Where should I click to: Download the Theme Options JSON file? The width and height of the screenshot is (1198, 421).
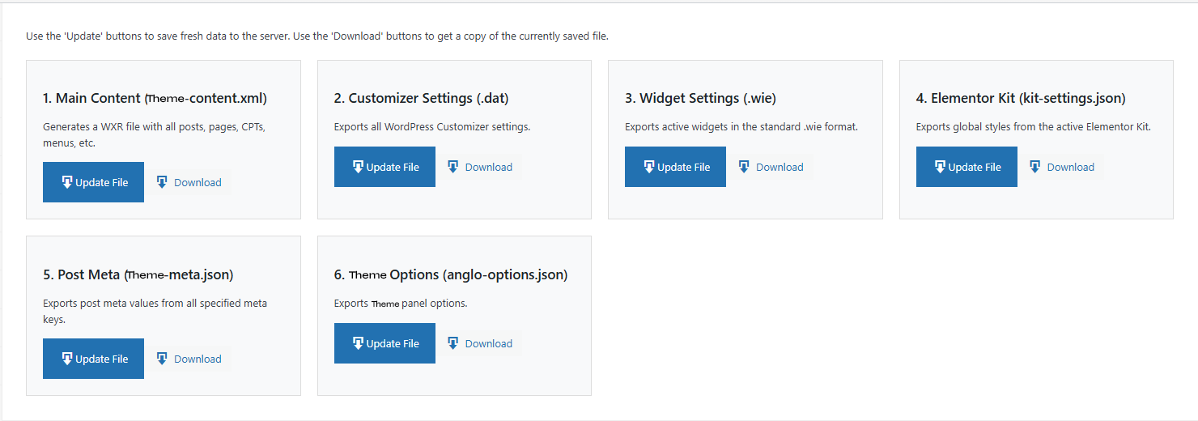pos(488,343)
